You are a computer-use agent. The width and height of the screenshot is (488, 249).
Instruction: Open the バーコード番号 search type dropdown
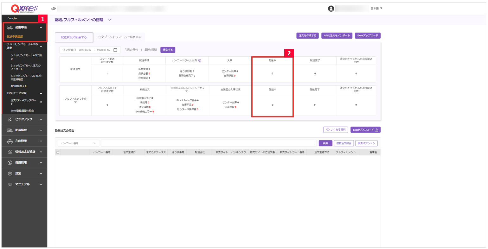click(78, 143)
